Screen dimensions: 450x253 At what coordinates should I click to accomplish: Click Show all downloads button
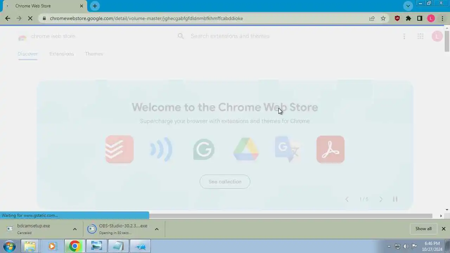click(x=423, y=229)
